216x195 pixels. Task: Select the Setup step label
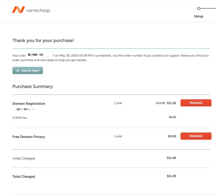coord(199,16)
